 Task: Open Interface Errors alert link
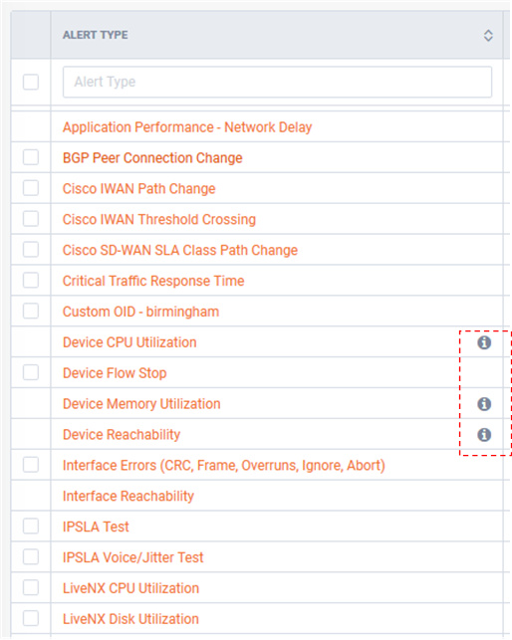tap(223, 465)
